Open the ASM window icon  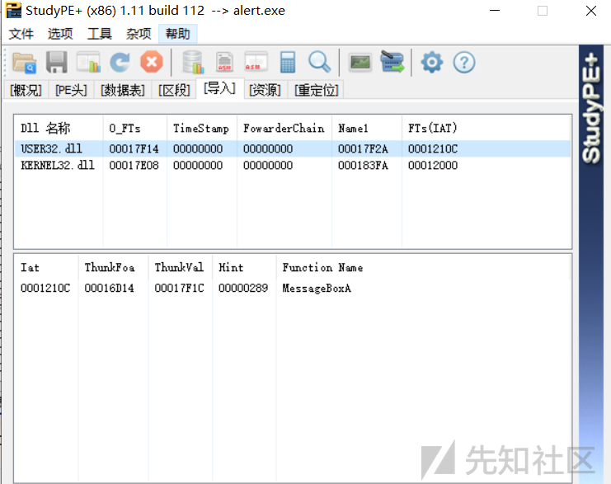click(256, 62)
